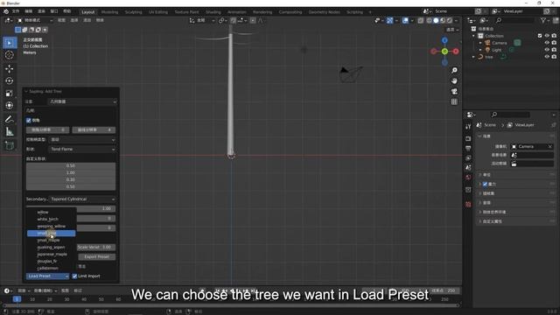This screenshot has height=315, width=560.
Task: Switch to solid viewport shading
Action: pos(436,21)
